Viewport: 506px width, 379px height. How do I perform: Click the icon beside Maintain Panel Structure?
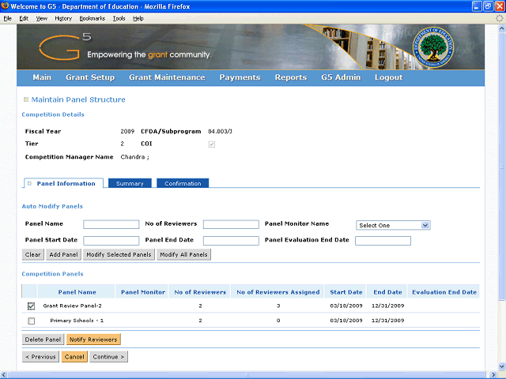point(26,99)
